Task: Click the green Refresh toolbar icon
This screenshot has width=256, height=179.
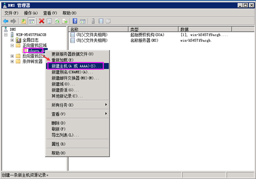Action: (x=57, y=21)
